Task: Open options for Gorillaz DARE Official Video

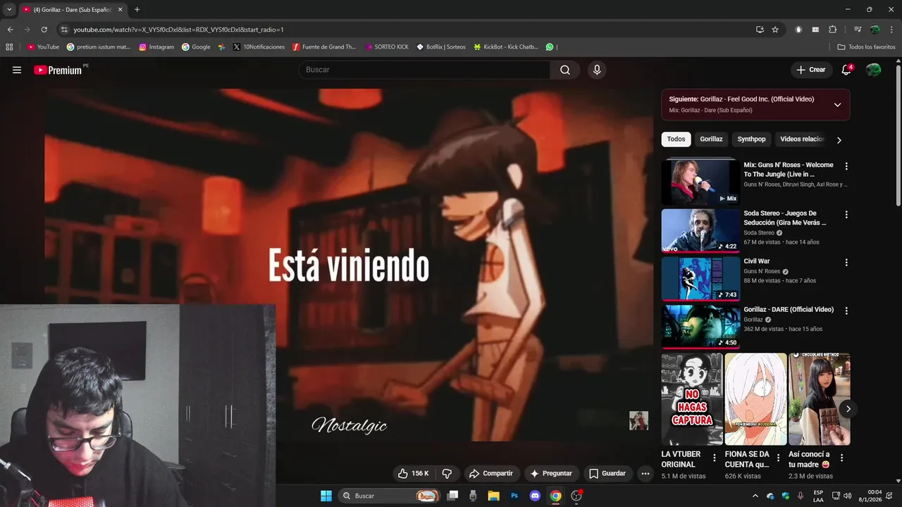Action: click(x=846, y=311)
